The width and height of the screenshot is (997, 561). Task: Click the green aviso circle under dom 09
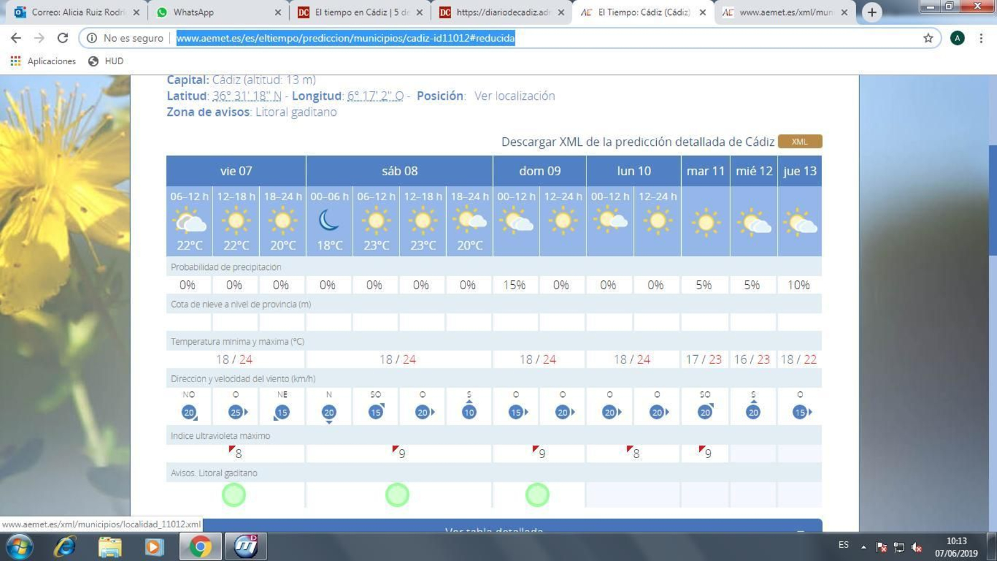537,494
